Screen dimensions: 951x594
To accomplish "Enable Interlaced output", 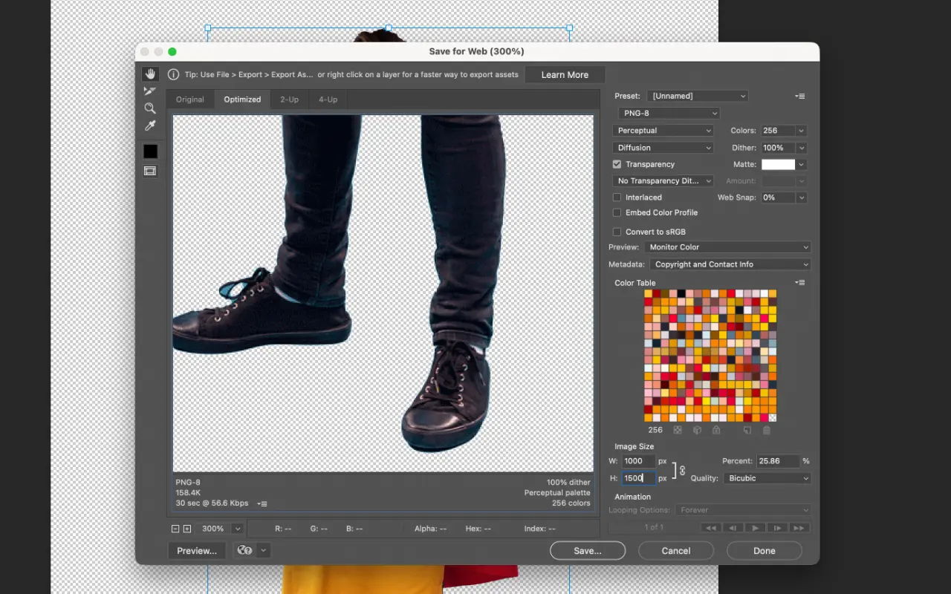I will (x=617, y=197).
